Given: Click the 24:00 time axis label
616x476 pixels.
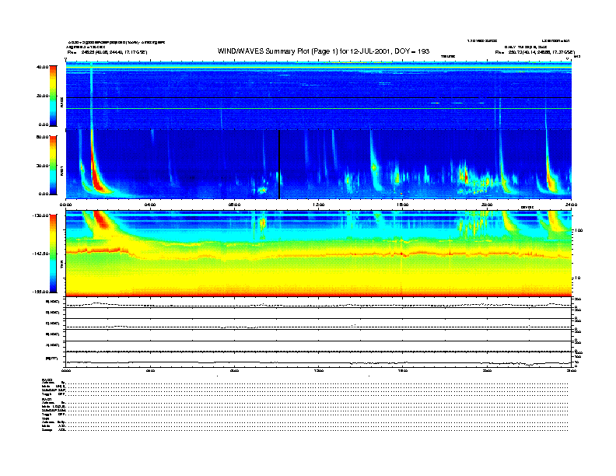Looking at the screenshot, I should (x=571, y=205).
